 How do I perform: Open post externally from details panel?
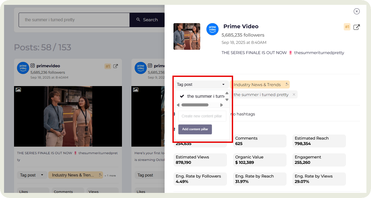click(356, 27)
